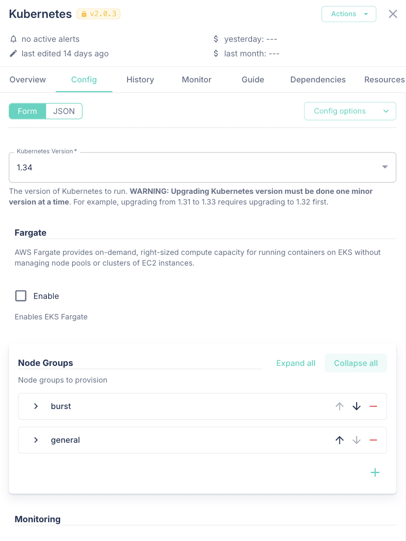Click Expand all node groups

tap(296, 363)
